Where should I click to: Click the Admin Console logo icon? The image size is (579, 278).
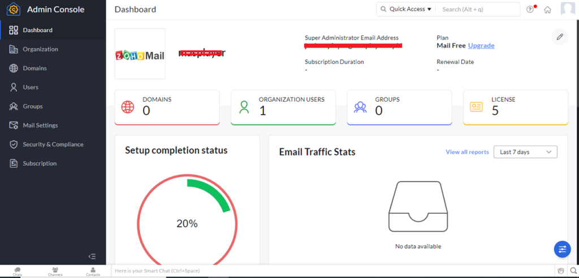tap(14, 9)
